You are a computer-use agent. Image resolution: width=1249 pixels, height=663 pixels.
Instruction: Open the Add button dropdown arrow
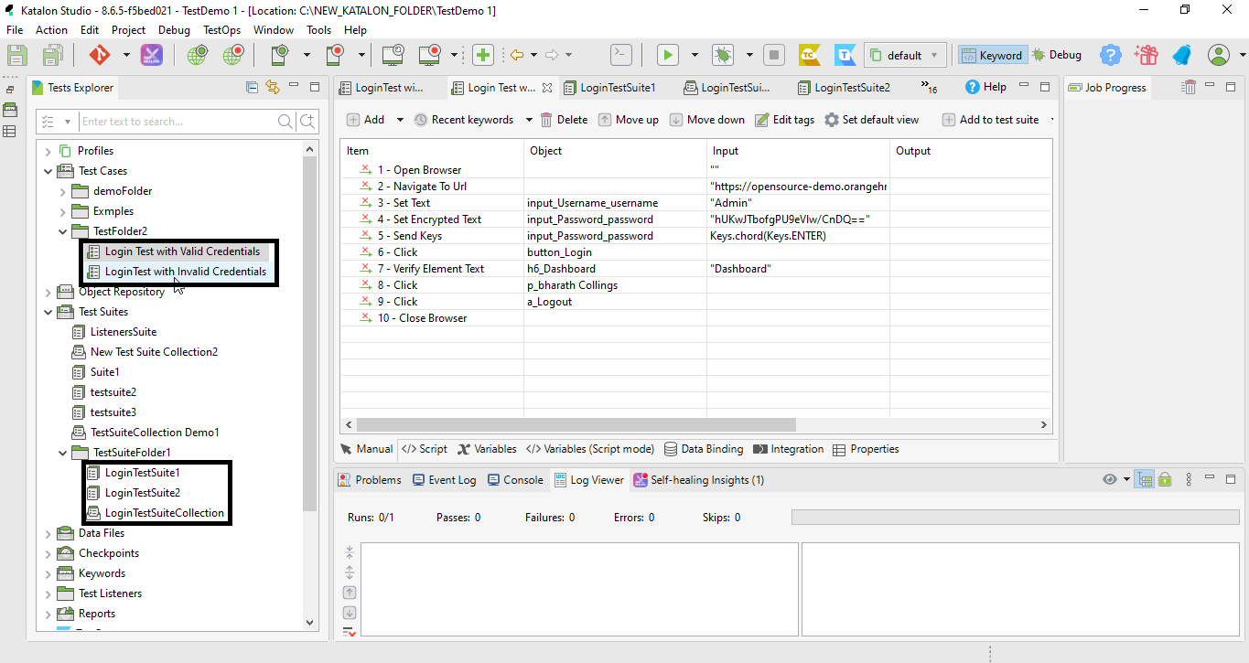[400, 120]
